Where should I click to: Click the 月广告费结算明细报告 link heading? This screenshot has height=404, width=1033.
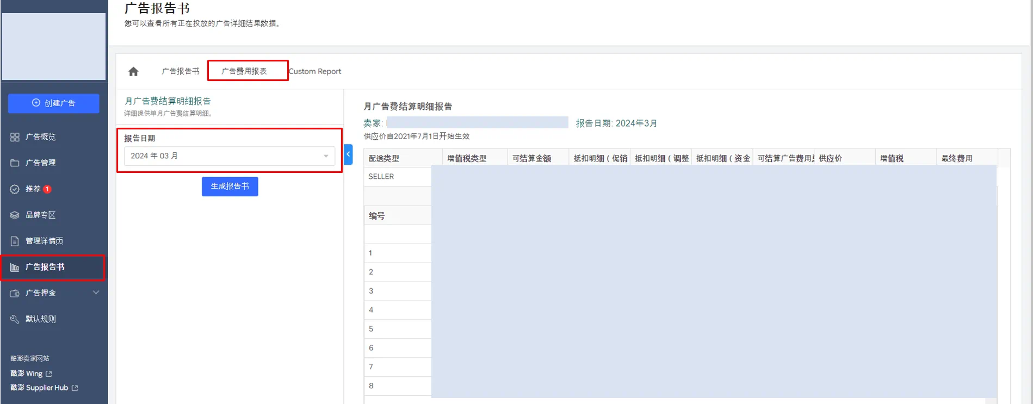(168, 101)
